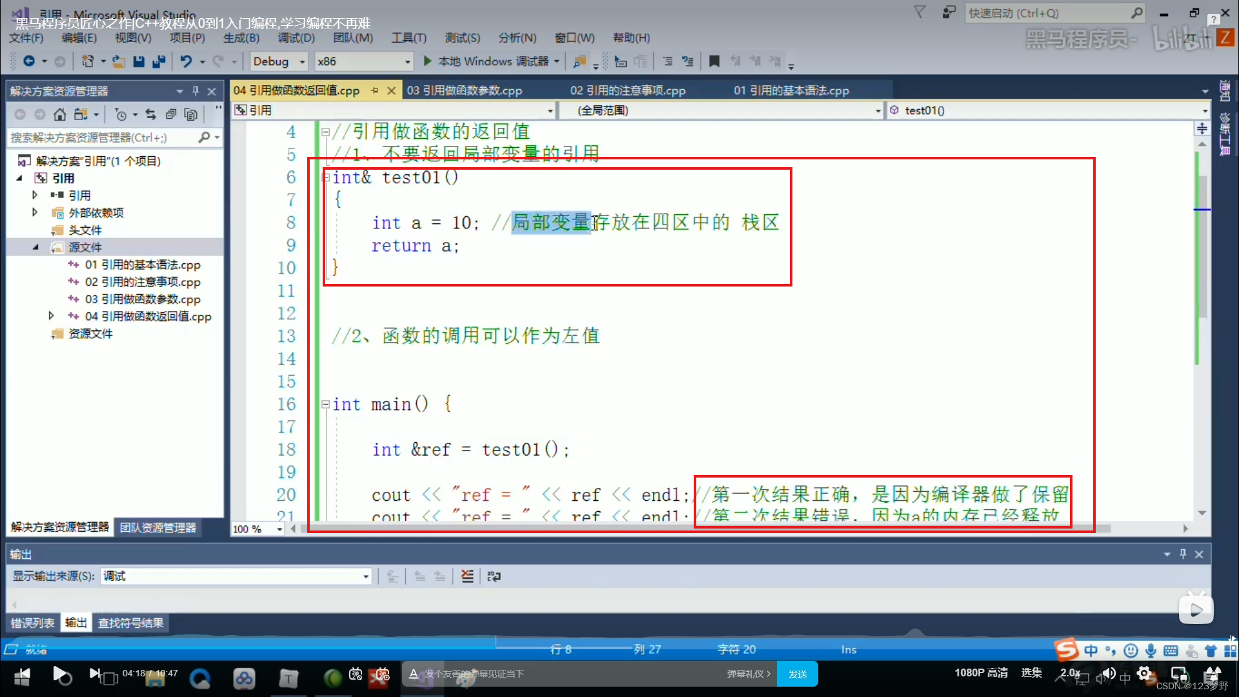Collapse the comment outline at line 4
Viewport: 1239px width, 697px height.
[x=325, y=132]
